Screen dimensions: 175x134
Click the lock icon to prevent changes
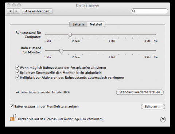click(13, 118)
